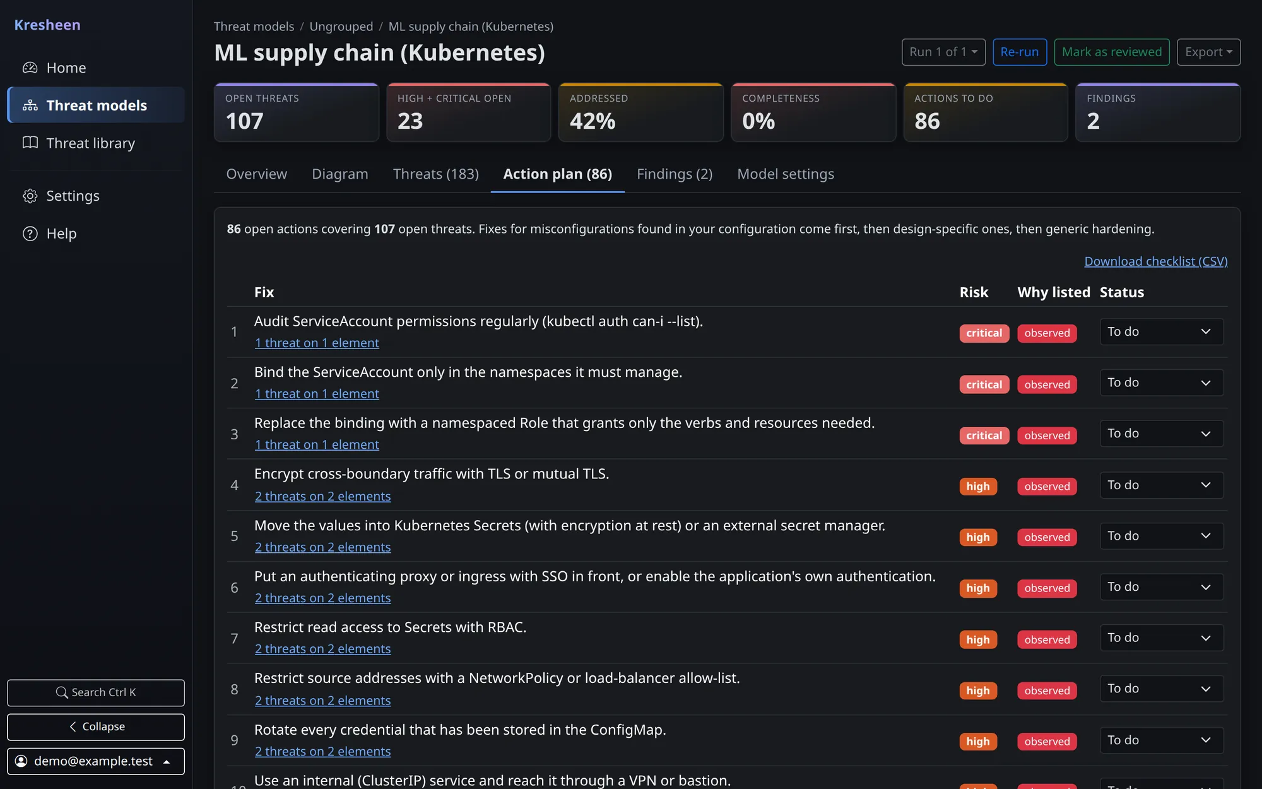Switch to the Overview tab
This screenshot has width=1262, height=789.
[x=256, y=174]
